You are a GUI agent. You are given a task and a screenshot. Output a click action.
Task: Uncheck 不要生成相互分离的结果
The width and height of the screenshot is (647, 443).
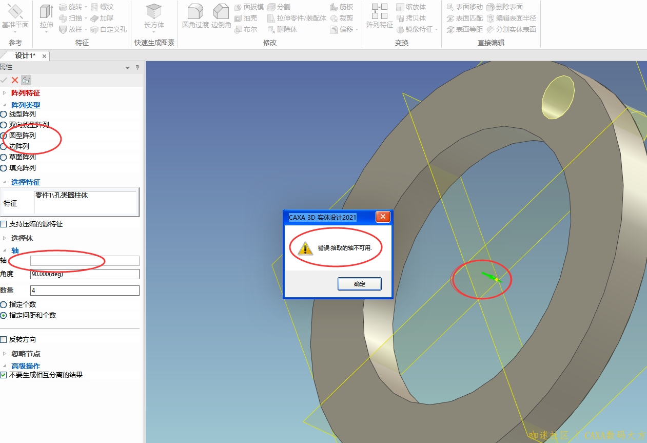tap(4, 375)
